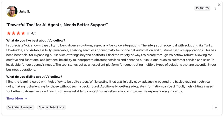Image resolution: width=224 pixels, height=117 pixels.
Task: Click the 4/5 rating score text
Action: (x=34, y=33)
